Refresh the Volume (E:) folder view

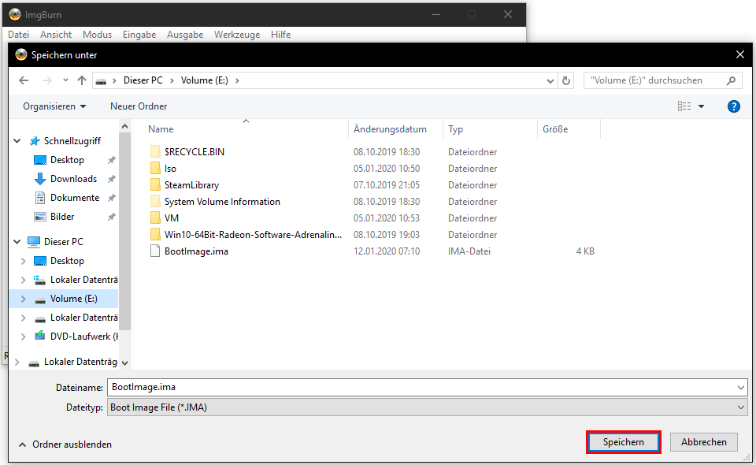tap(566, 80)
